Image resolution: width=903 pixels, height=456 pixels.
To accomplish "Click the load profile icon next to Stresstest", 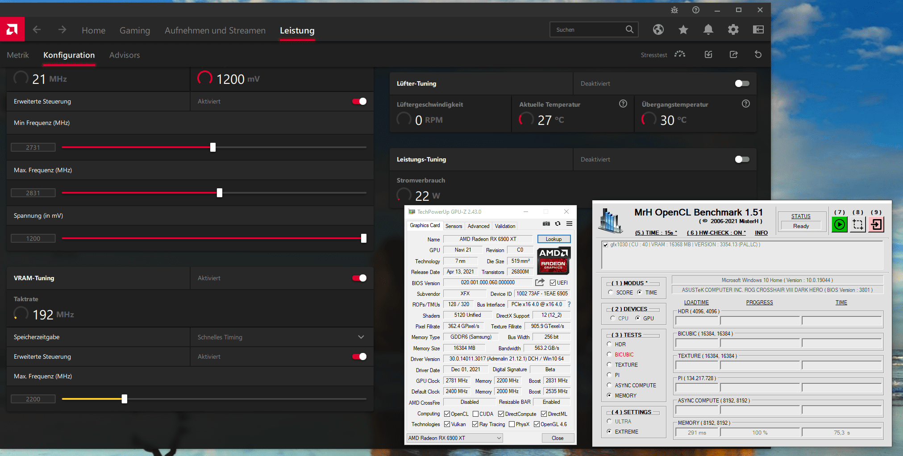I will click(708, 54).
